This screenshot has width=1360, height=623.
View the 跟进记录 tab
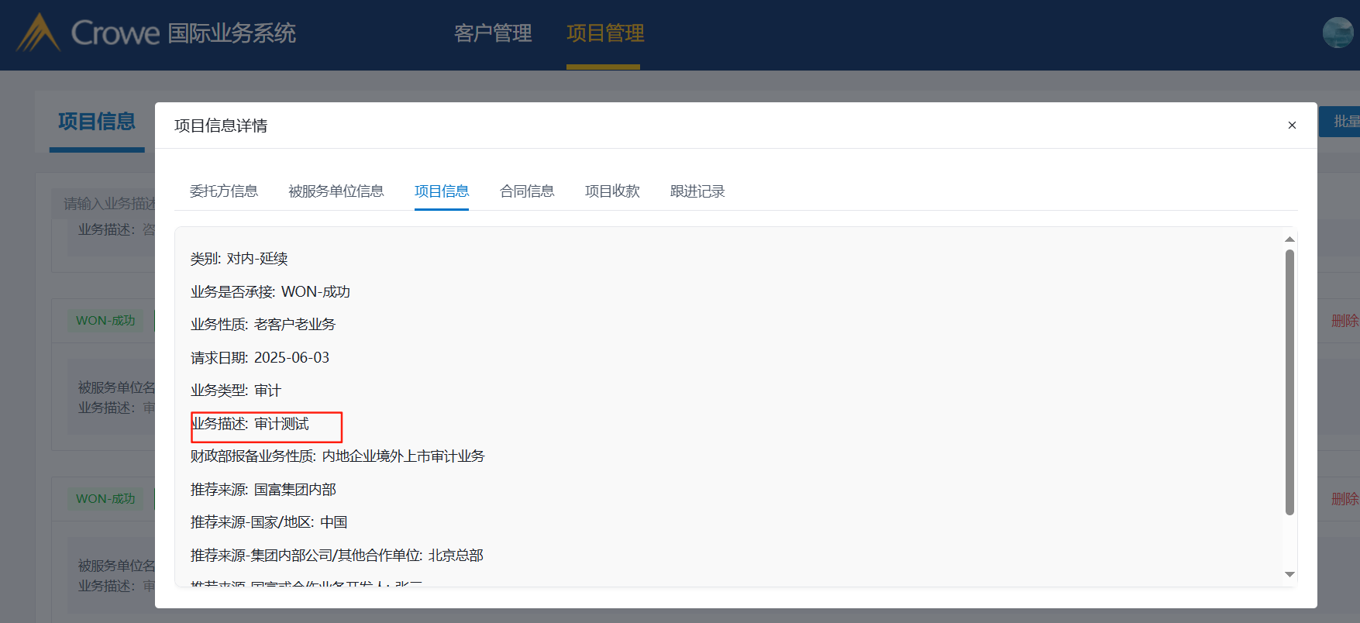(x=697, y=191)
